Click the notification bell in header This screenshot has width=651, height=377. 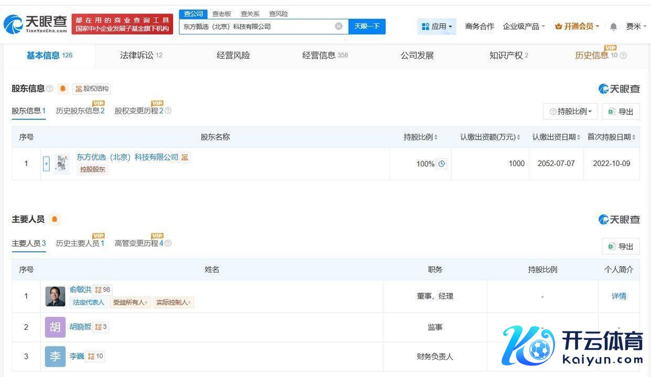613,26
